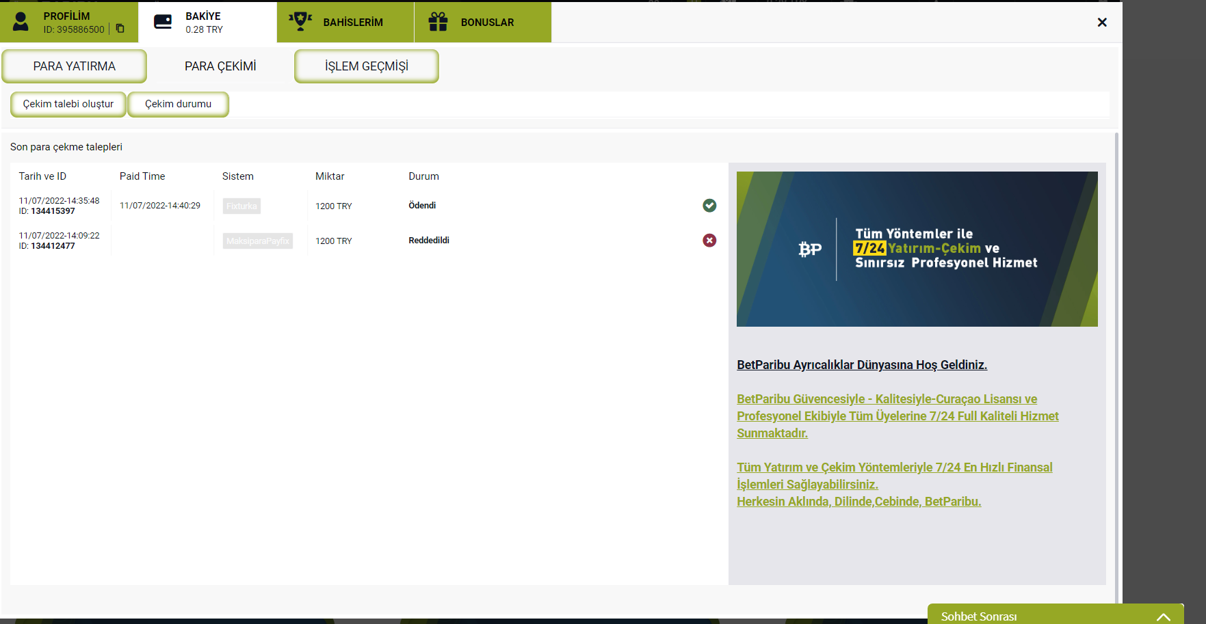1206x624 pixels.
Task: Open the Bahislerim tab
Action: 352,23
